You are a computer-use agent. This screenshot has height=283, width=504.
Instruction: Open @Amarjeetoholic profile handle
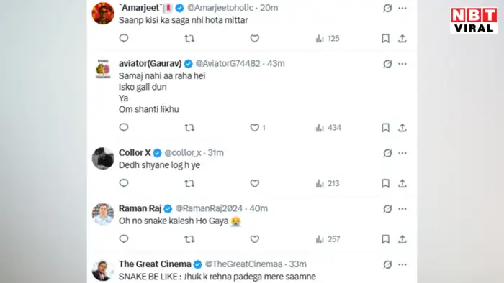(220, 8)
